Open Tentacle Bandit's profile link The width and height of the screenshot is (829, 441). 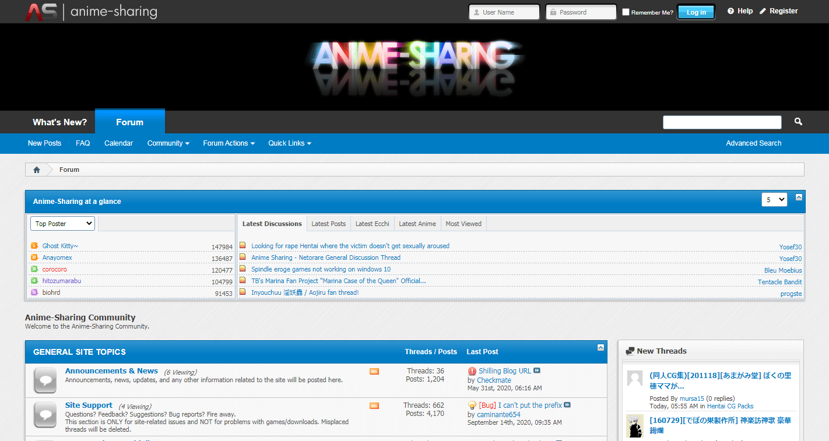(780, 282)
